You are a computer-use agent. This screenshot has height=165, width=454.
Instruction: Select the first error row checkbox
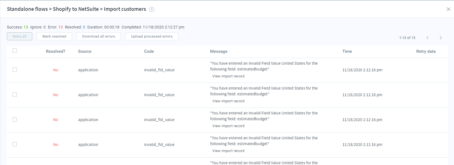[x=15, y=70]
